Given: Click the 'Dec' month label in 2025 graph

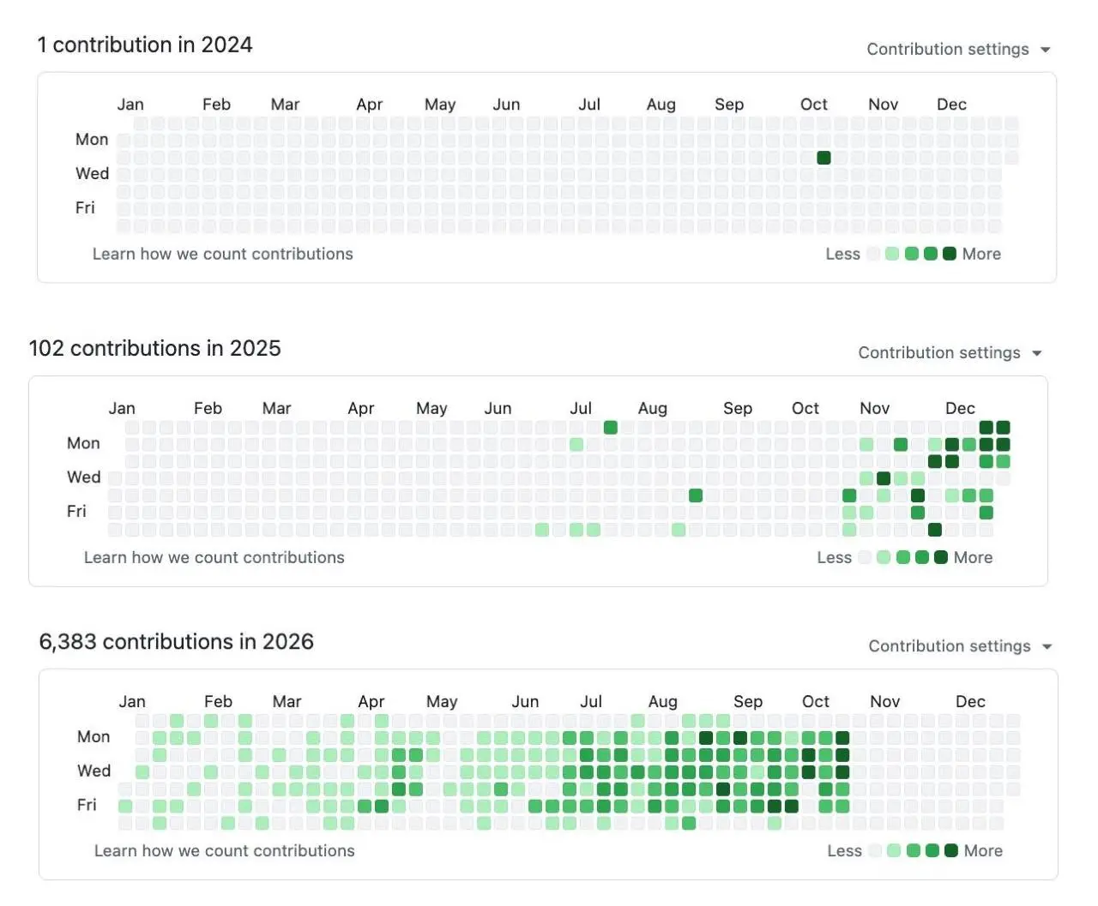Looking at the screenshot, I should point(960,408).
